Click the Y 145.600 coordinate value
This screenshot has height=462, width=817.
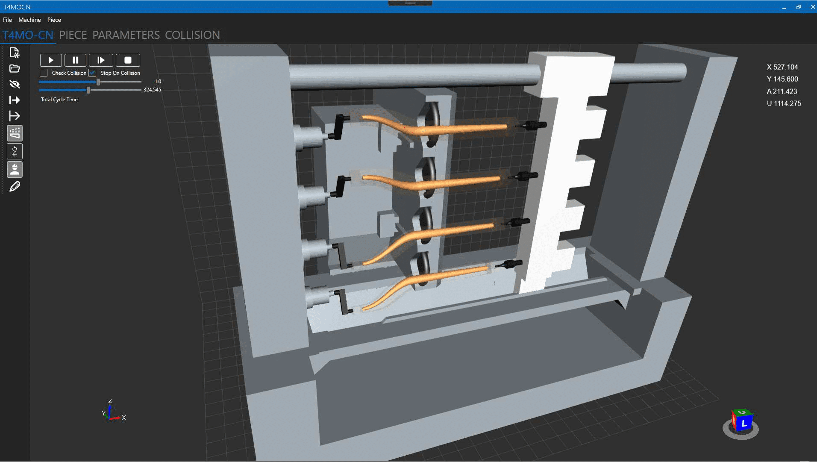click(782, 79)
